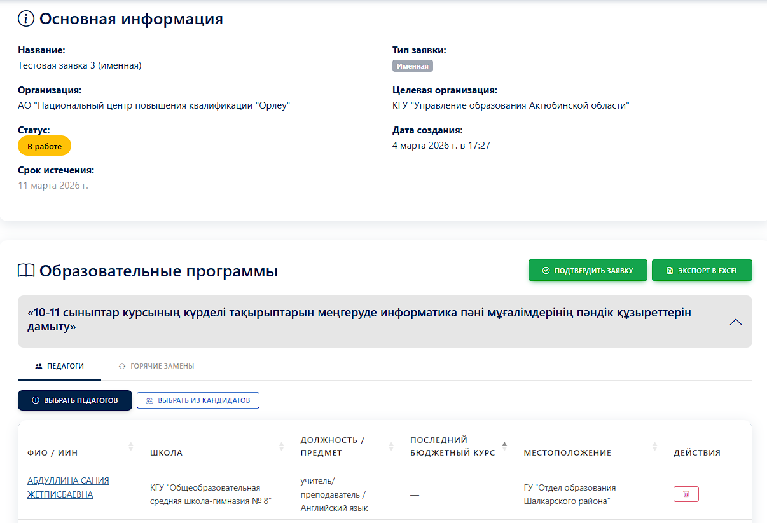Switch to the Педагоги tab

60,366
